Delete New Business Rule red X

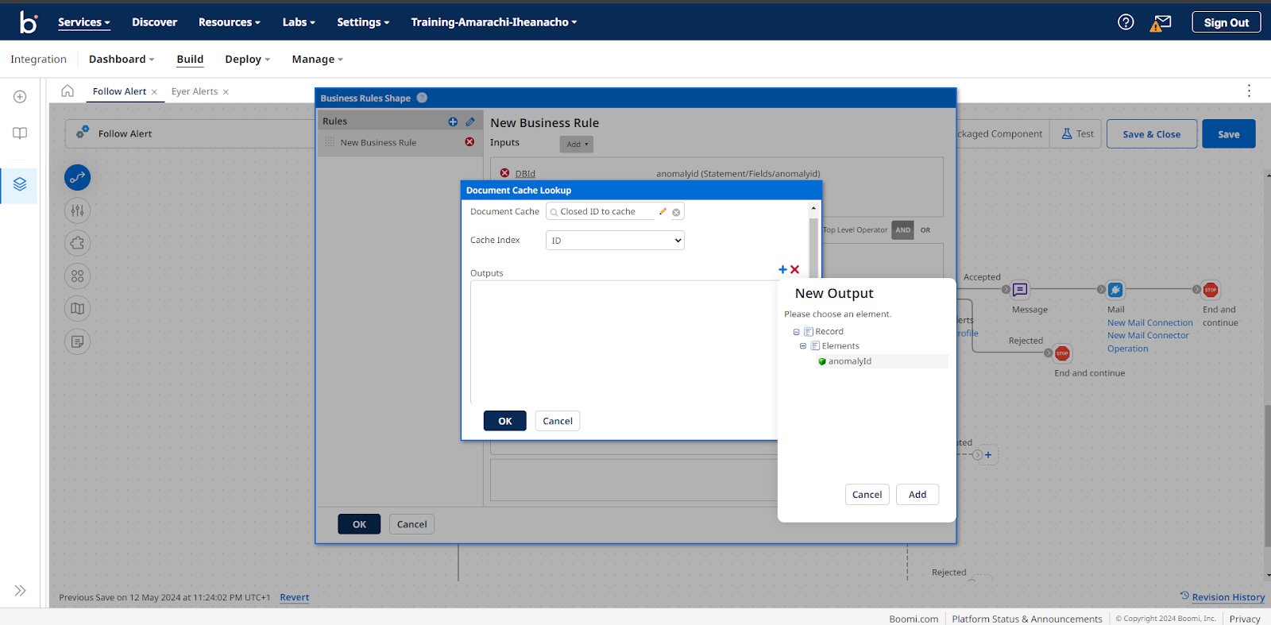click(x=469, y=142)
